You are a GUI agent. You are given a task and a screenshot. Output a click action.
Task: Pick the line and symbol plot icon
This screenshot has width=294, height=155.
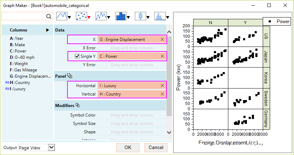[x=101, y=16]
